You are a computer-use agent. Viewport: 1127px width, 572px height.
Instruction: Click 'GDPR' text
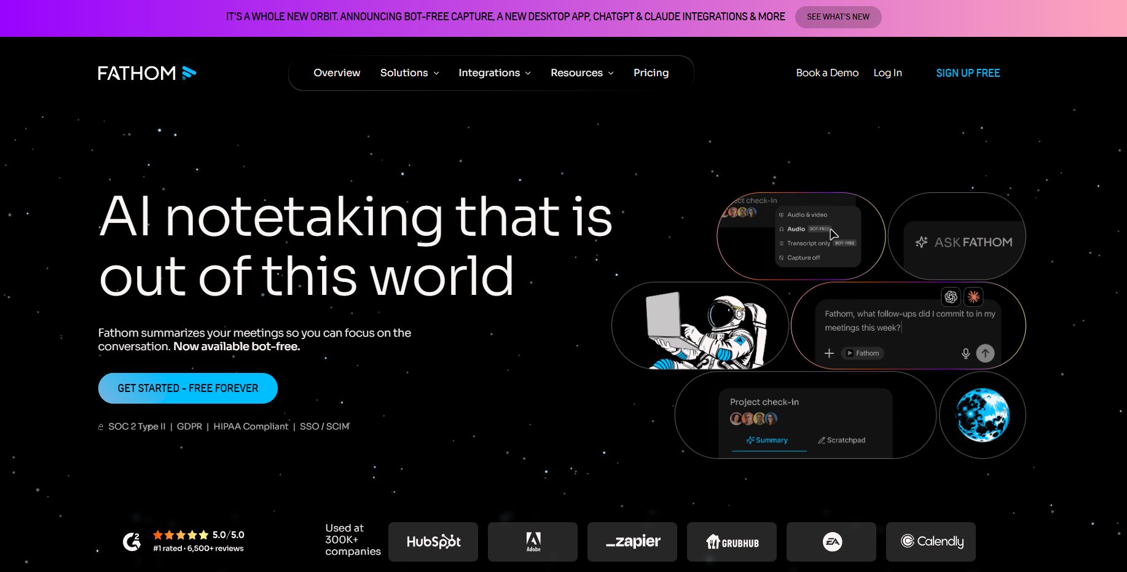[x=189, y=426]
